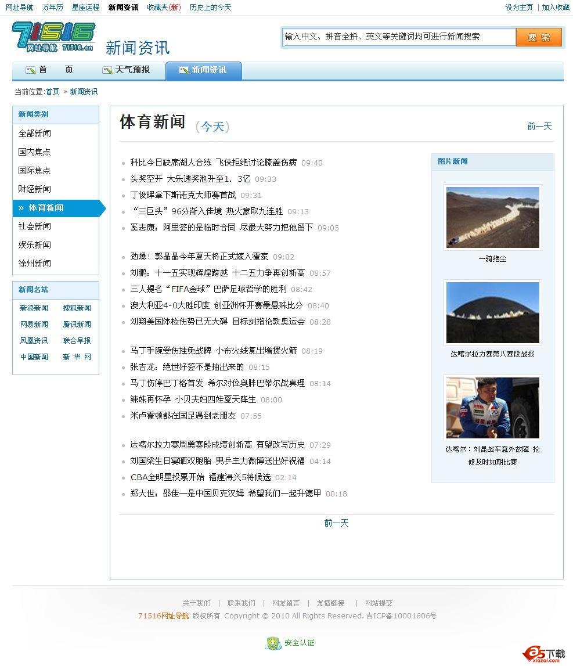573x666 pixels.
Task: Click the 一骑绝尘 desert photo thumbnail
Action: [x=493, y=218]
